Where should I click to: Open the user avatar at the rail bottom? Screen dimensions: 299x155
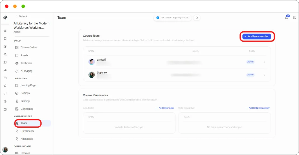click(x=5, y=149)
